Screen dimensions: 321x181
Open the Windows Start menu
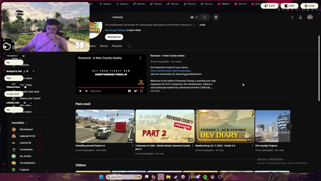pos(101,177)
